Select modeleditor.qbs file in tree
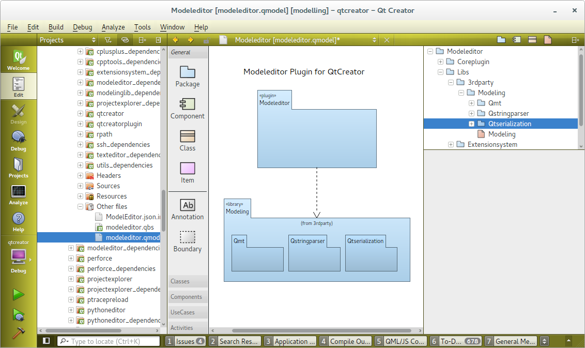This screenshot has width=585, height=348. (x=130, y=227)
